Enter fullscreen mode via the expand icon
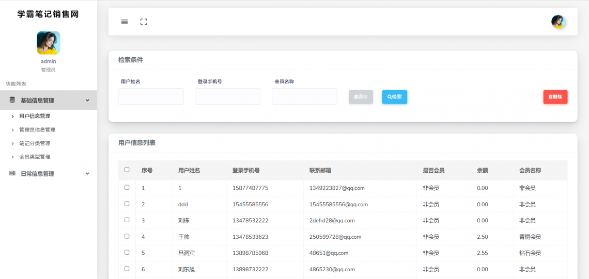This screenshot has height=279, width=589. (x=144, y=22)
